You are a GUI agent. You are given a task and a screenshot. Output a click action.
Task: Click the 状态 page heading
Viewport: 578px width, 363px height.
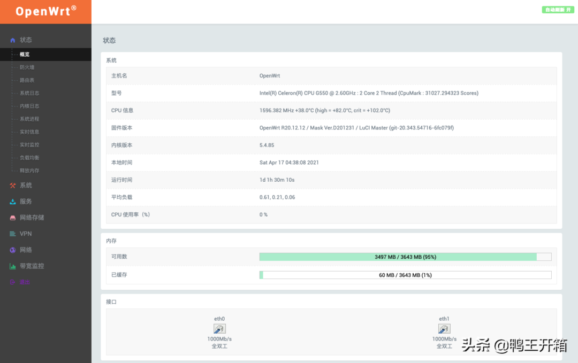pyautogui.click(x=109, y=41)
